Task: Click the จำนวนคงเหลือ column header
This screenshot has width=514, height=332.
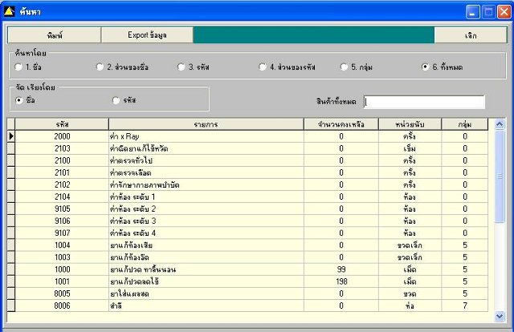Action: point(341,124)
